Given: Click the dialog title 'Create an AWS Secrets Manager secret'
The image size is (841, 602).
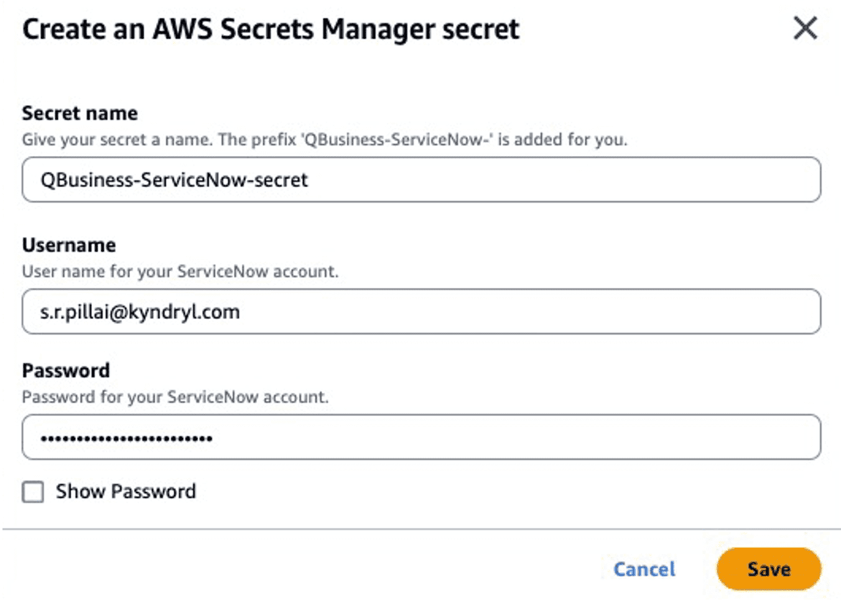Looking at the screenshot, I should tap(271, 30).
